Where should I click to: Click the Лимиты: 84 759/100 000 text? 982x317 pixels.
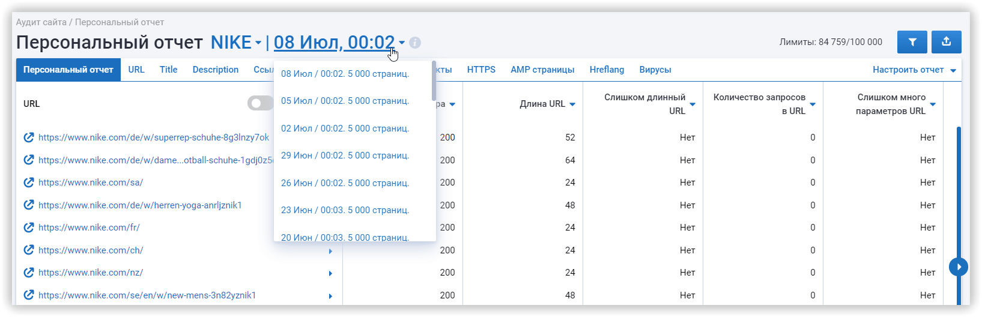click(831, 42)
